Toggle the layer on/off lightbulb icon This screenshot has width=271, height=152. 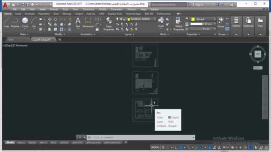(x=117, y=19)
